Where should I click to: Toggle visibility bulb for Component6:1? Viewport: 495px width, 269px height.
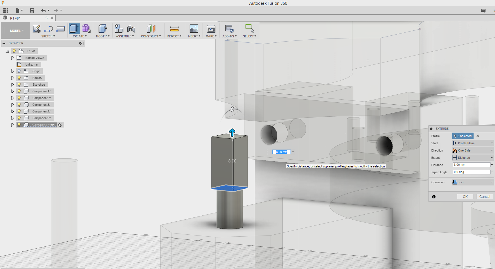(19, 125)
